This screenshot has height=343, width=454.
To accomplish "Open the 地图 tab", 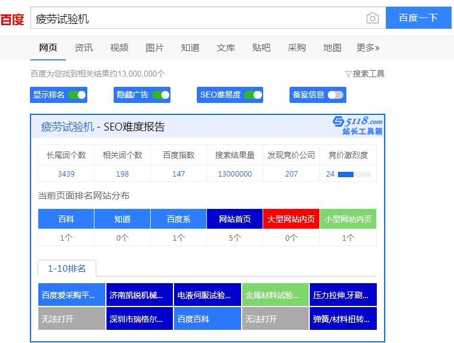I will click(x=333, y=48).
